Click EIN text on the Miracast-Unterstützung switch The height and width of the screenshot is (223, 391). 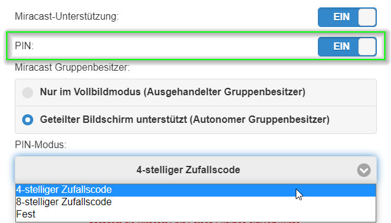(x=341, y=17)
